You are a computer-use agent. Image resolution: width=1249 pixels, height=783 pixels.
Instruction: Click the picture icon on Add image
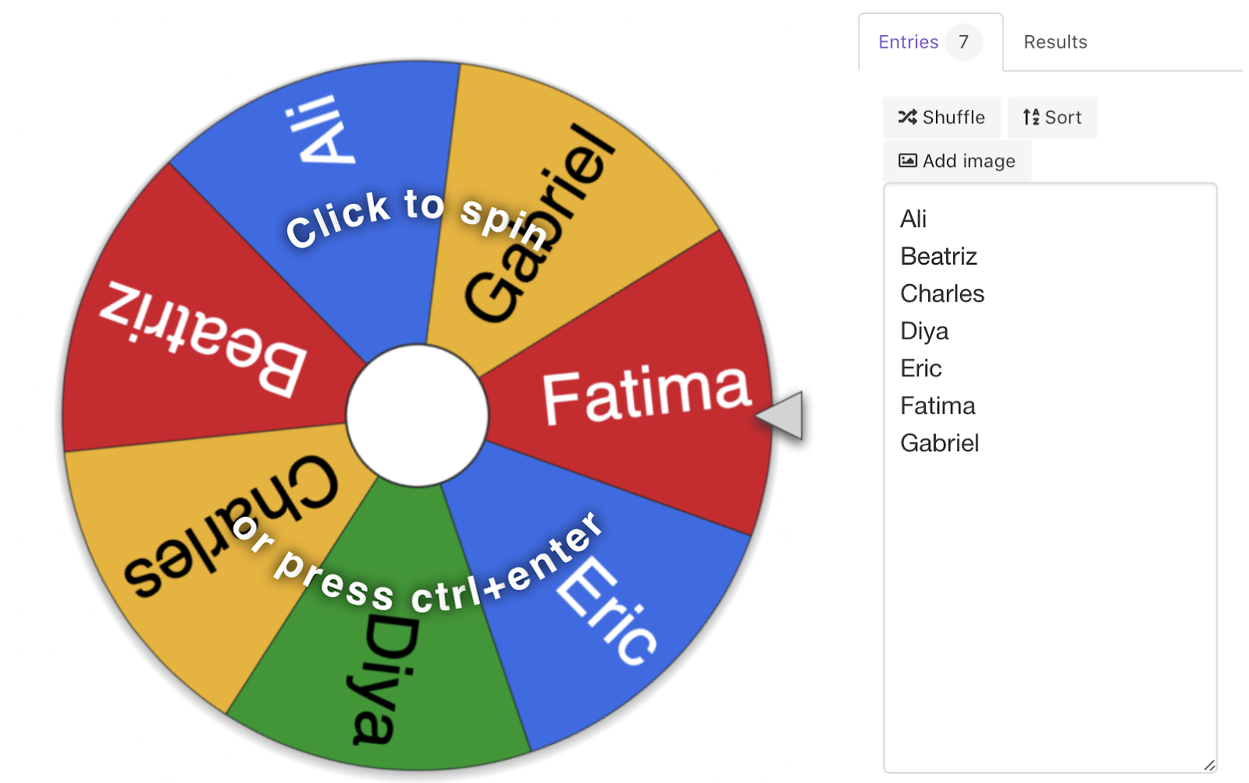[x=908, y=161]
